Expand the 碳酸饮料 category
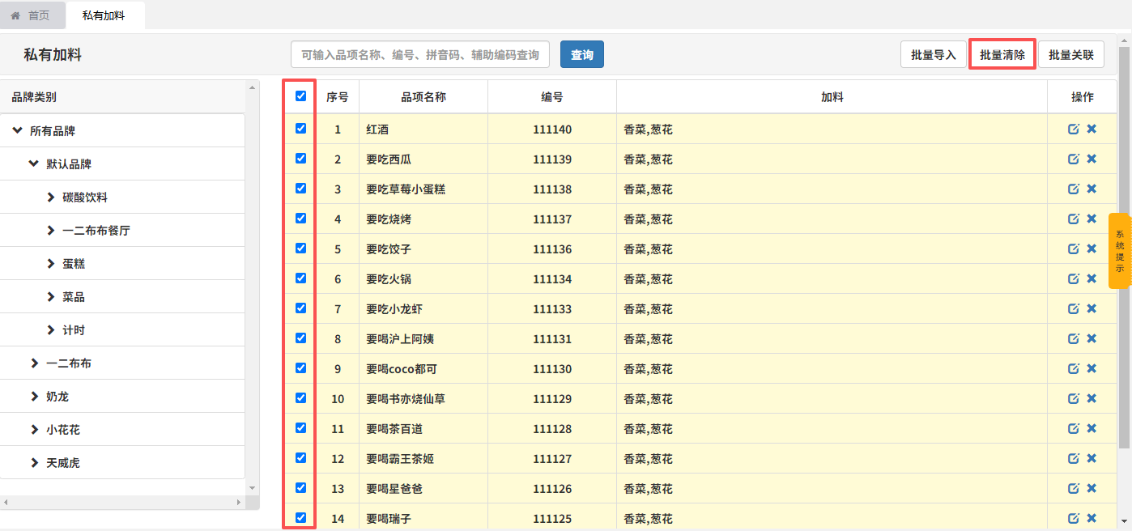Screen dimensions: 1132x531 (50, 197)
